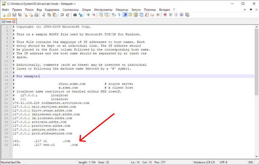Save the hosts file via the Save icon
The image size is (259, 165).
pos(15,15)
